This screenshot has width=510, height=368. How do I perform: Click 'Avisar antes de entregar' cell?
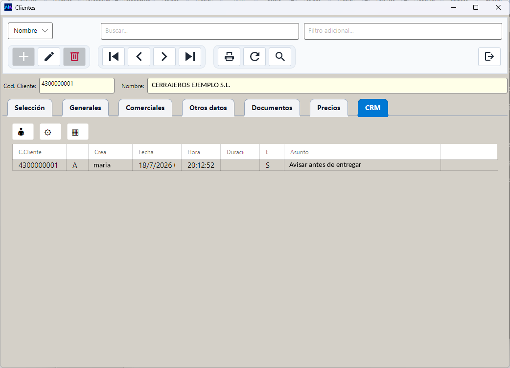pyautogui.click(x=362, y=165)
